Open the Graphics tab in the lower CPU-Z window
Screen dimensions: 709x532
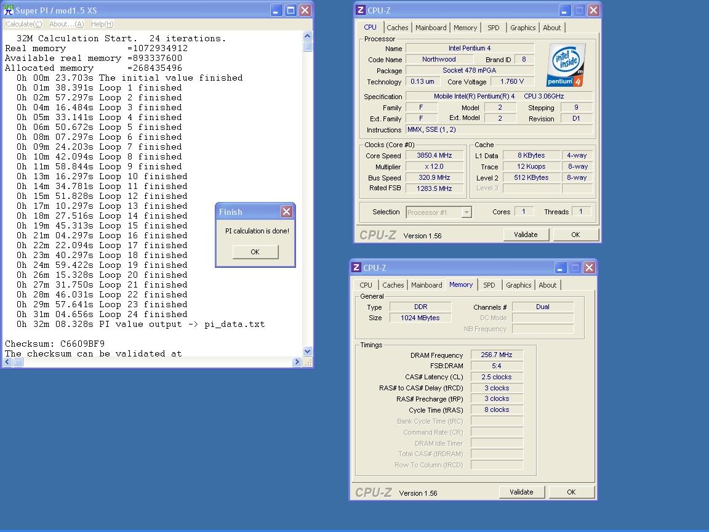point(519,285)
